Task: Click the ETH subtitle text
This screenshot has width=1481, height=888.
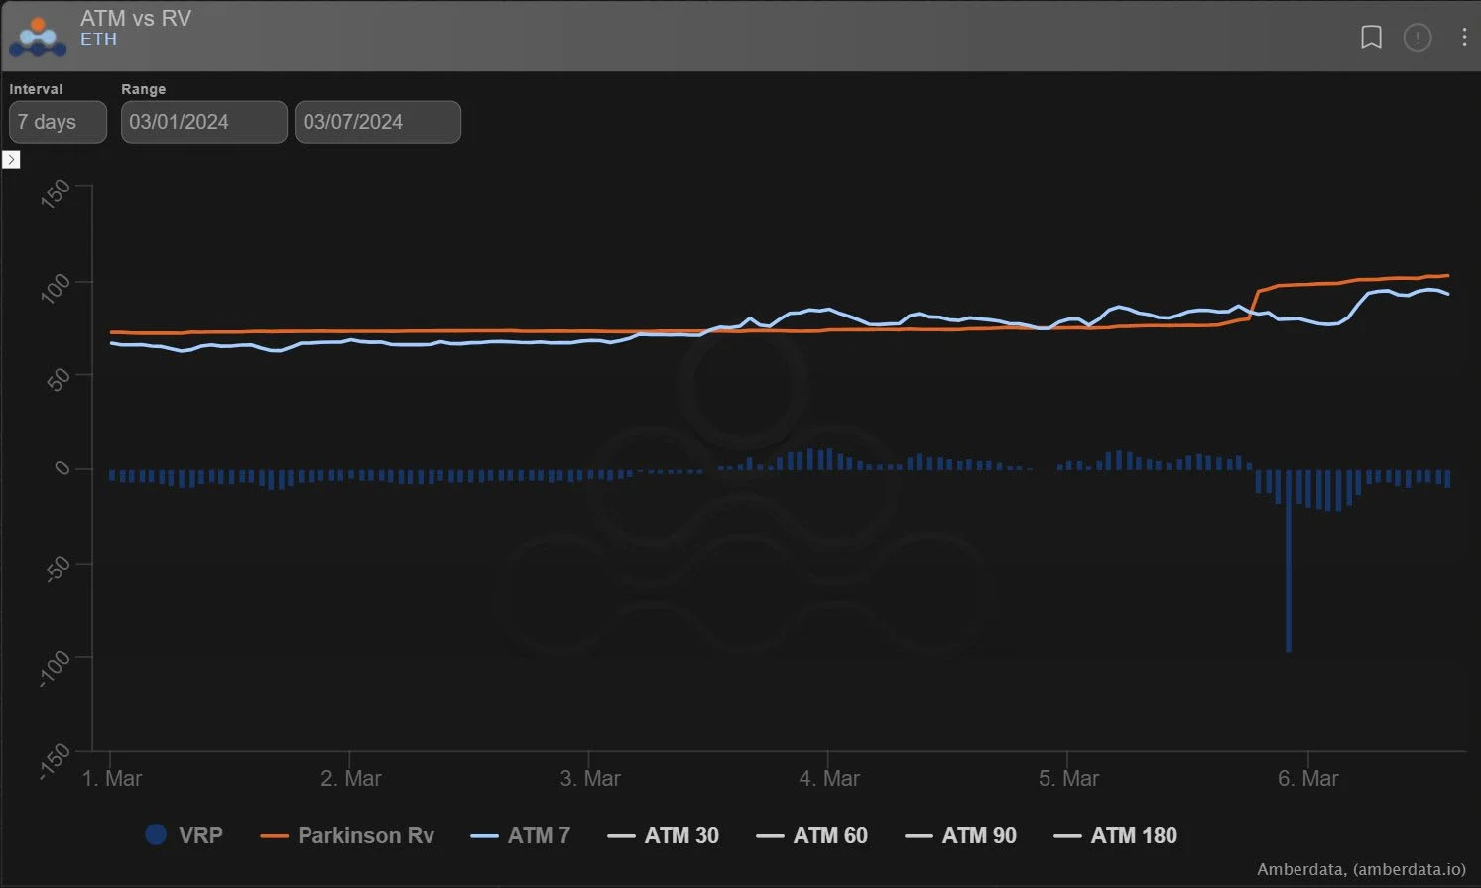Action: [98, 40]
